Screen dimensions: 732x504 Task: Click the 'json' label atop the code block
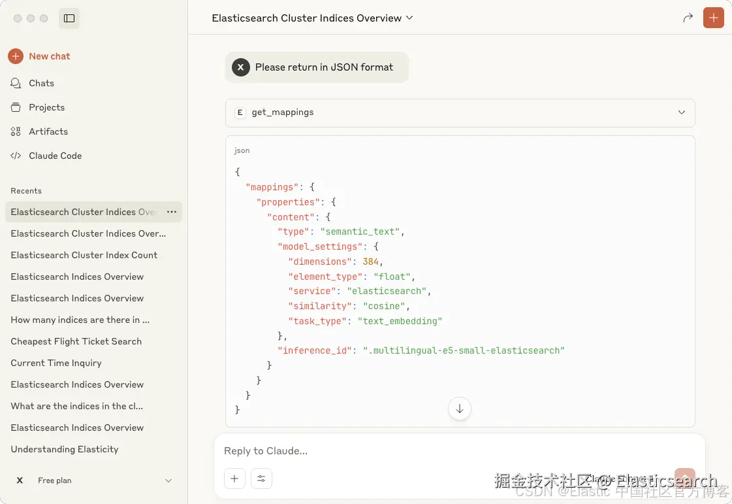pos(242,150)
